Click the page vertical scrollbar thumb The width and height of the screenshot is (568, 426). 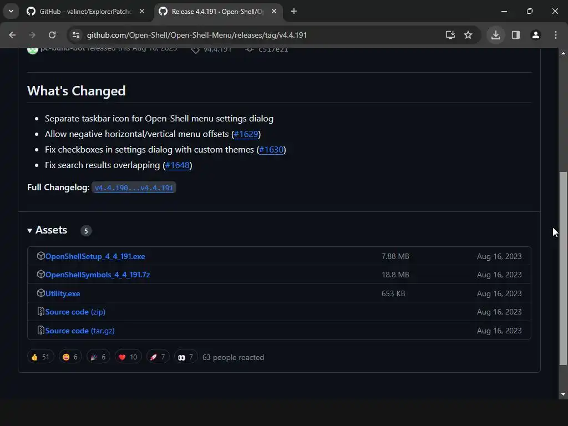click(x=563, y=269)
